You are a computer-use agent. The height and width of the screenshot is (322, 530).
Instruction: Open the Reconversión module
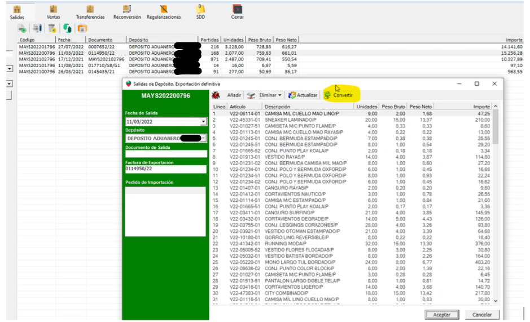pyautogui.click(x=127, y=12)
